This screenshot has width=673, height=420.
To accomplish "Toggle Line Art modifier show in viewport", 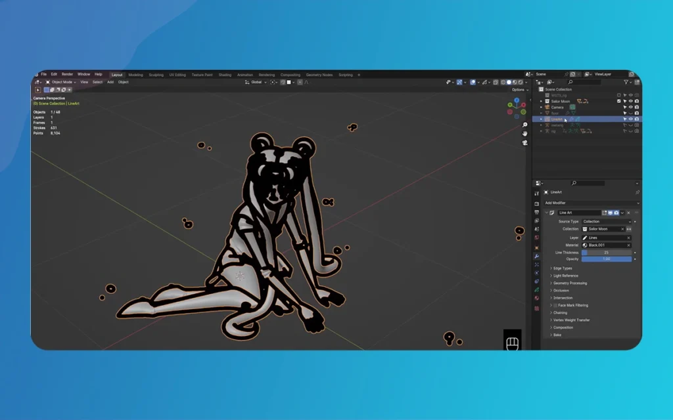I will [x=611, y=213].
